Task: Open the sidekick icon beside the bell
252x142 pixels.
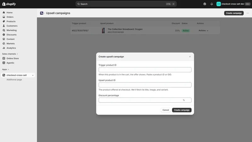Action: coord(205,4)
